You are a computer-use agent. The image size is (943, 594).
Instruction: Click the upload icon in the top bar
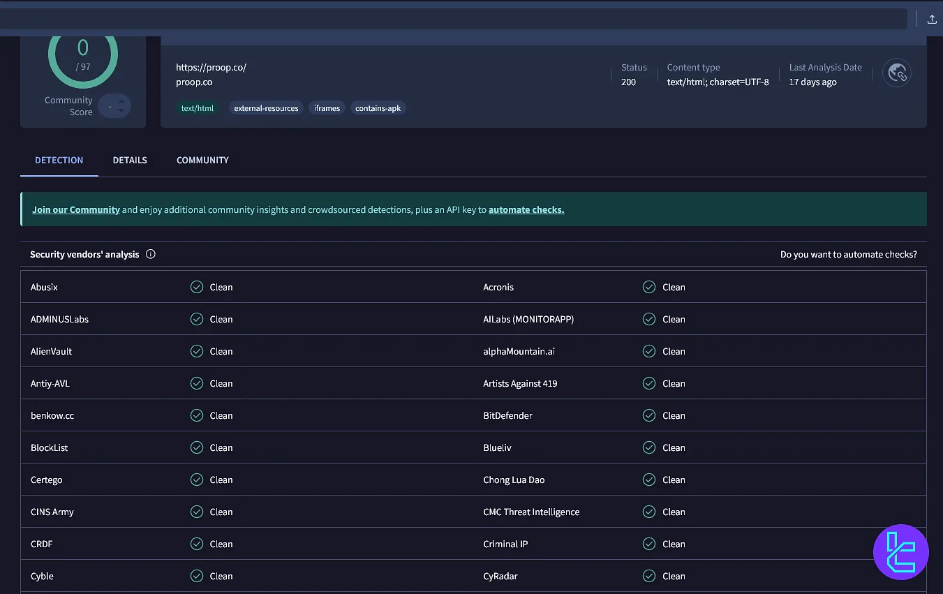[933, 19]
